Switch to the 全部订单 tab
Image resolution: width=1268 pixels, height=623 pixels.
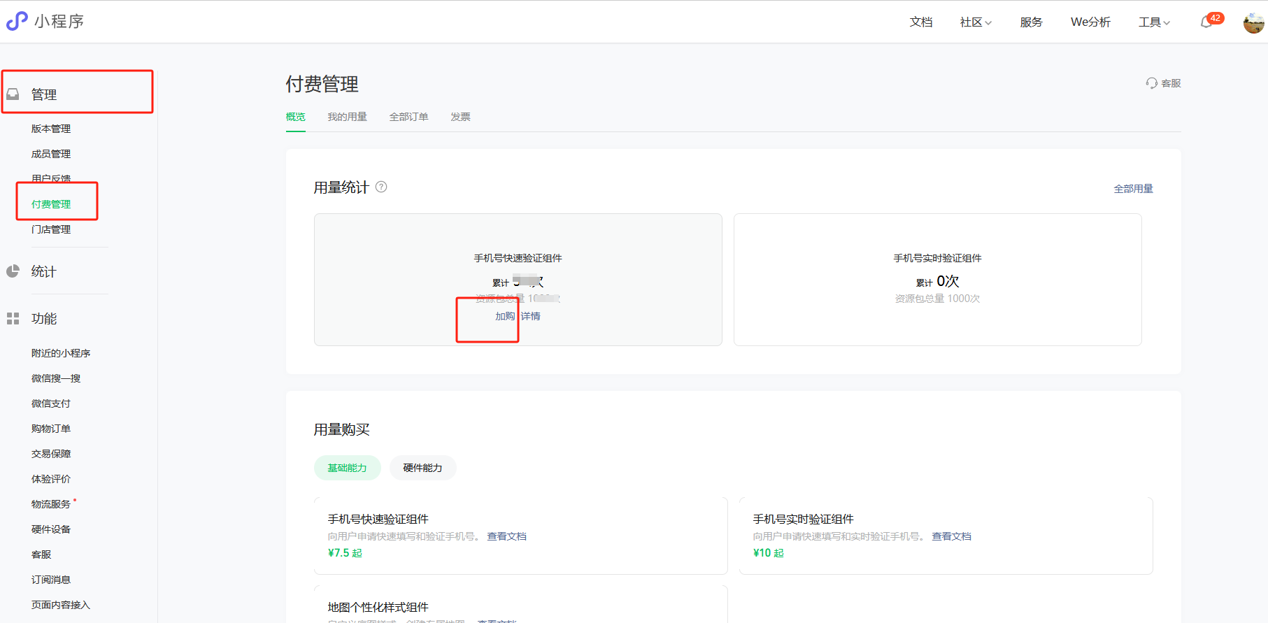(408, 117)
